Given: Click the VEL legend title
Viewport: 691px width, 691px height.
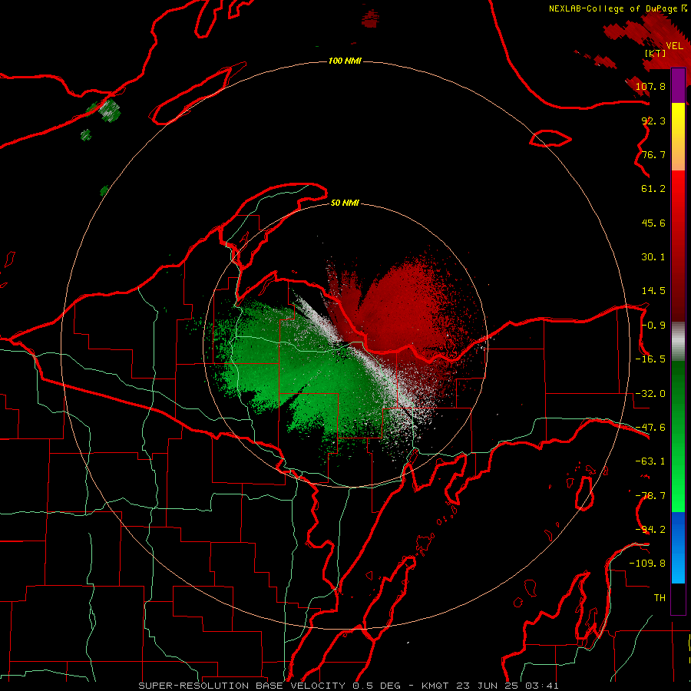Looking at the screenshot, I should 674,46.
